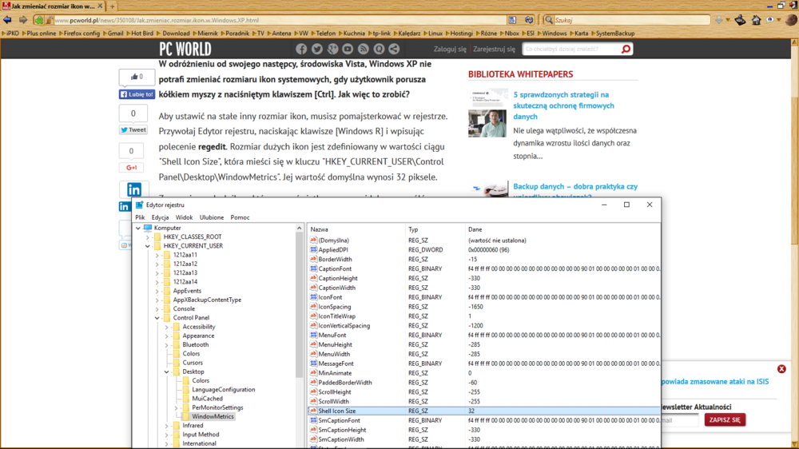
Task: Collapse the Control Panel registry key
Action: tap(157, 318)
